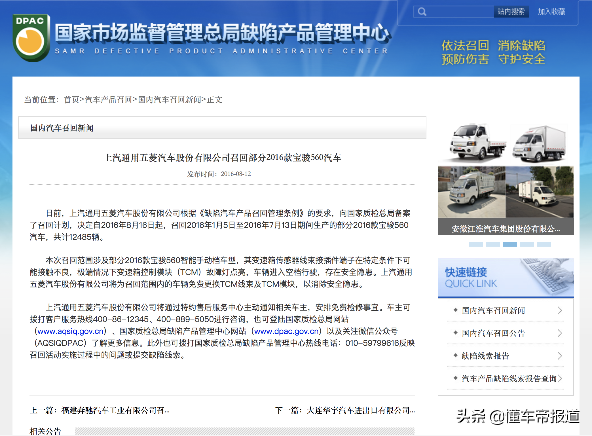Viewport: 592px width, 436px height.
Task: Click chevron beside 国内汽车召回新闻 quick link
Action: [560, 310]
